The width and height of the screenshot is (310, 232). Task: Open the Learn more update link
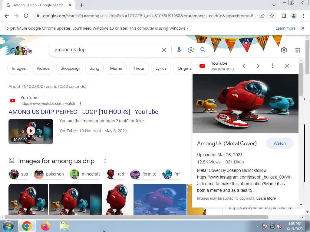pyautogui.click(x=285, y=28)
